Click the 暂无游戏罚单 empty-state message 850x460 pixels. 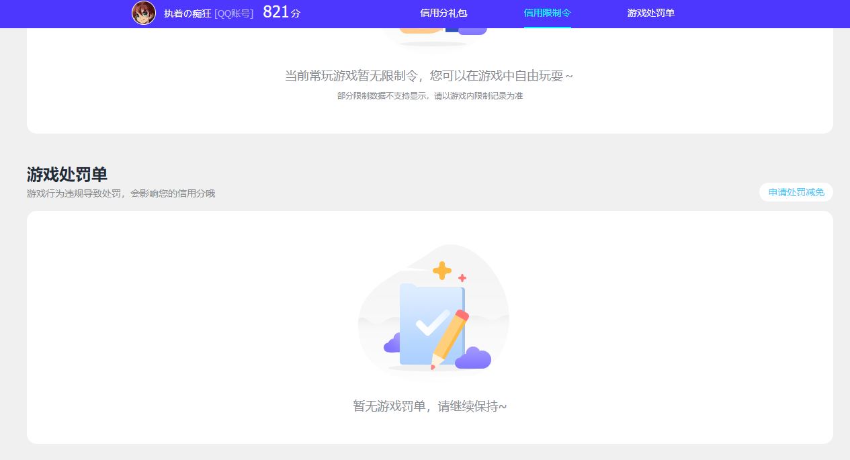(429, 406)
